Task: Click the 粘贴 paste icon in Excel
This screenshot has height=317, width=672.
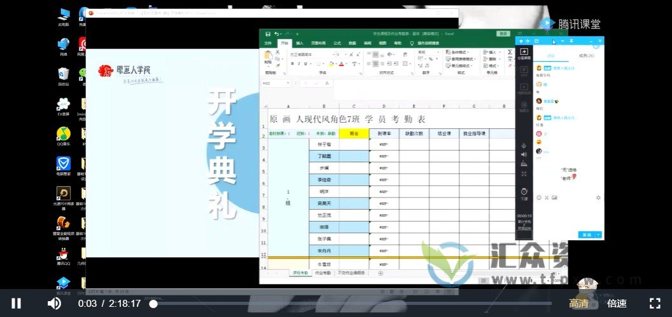Action: click(x=268, y=55)
